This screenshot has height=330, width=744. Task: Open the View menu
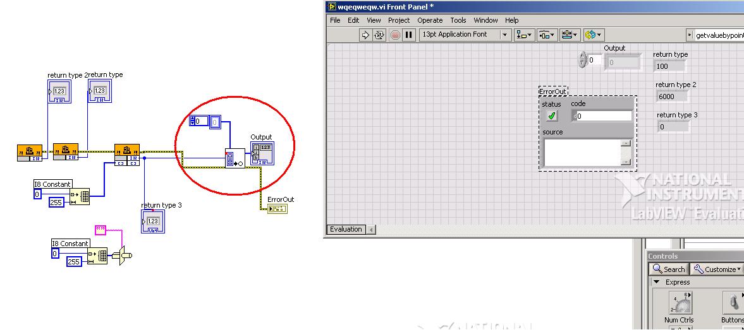(x=374, y=20)
